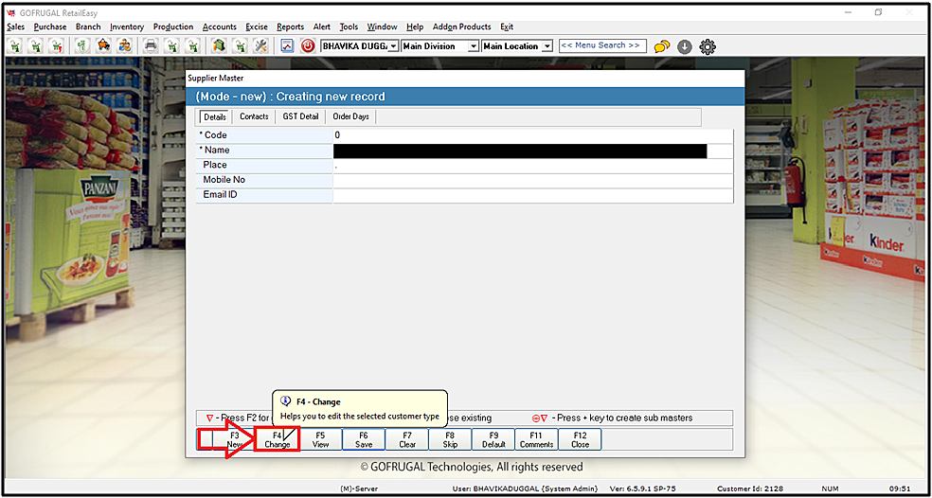Open the Help menu
Image resolution: width=932 pixels, height=498 pixels.
tap(415, 27)
